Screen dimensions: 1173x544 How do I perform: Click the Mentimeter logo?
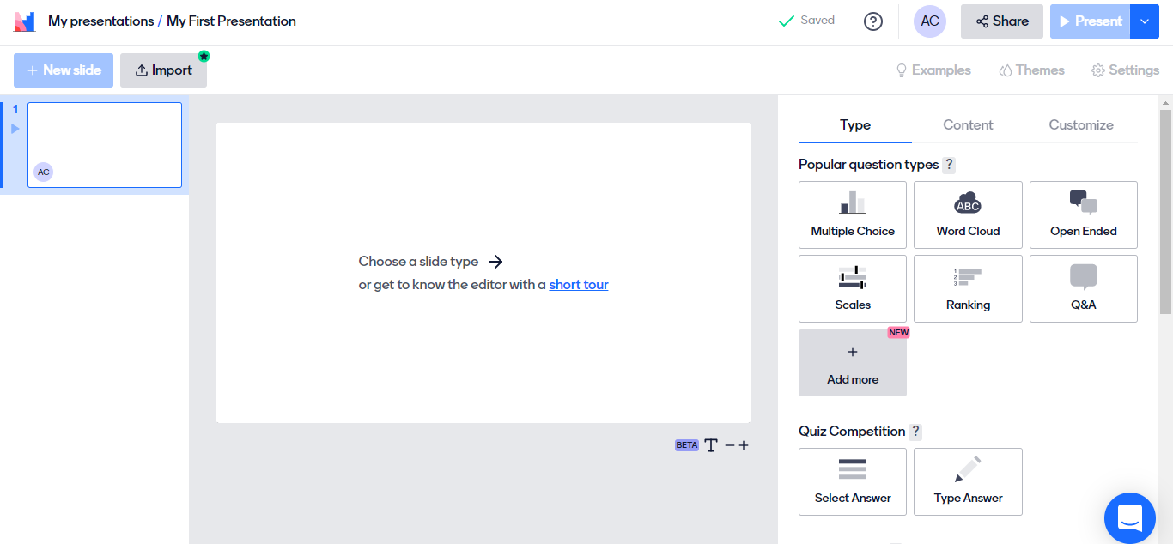tap(24, 21)
